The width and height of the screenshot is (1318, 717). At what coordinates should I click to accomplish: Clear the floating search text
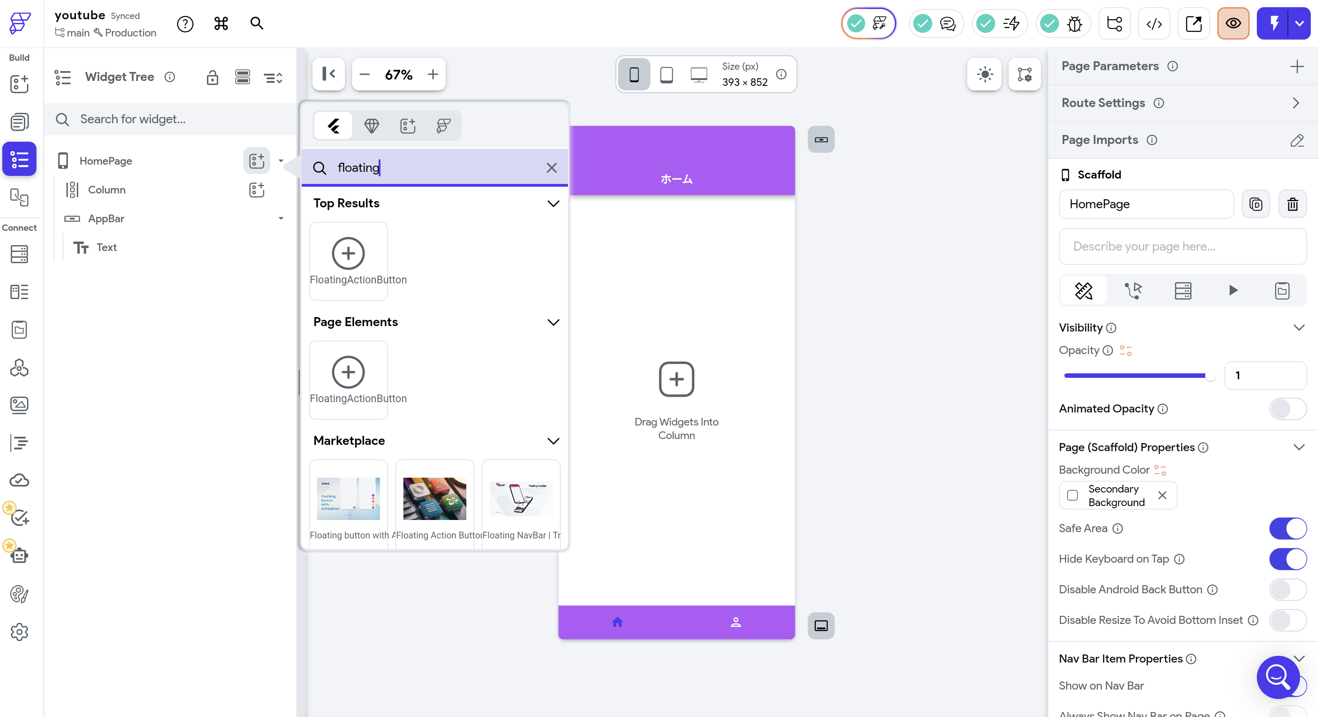551,168
